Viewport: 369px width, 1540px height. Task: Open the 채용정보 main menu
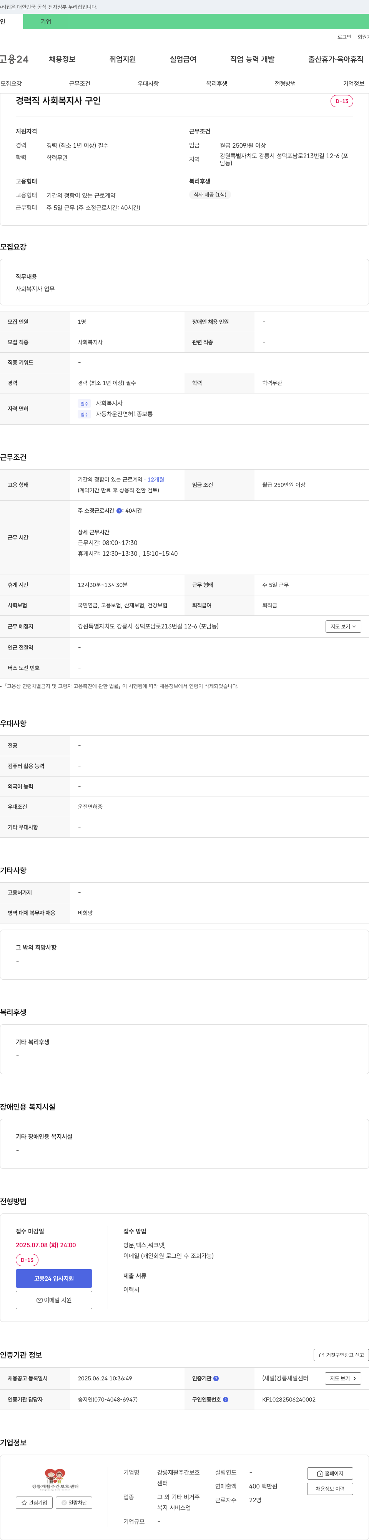(62, 59)
